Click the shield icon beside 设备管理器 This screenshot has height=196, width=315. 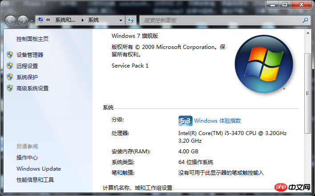pyautogui.click(x=10, y=55)
